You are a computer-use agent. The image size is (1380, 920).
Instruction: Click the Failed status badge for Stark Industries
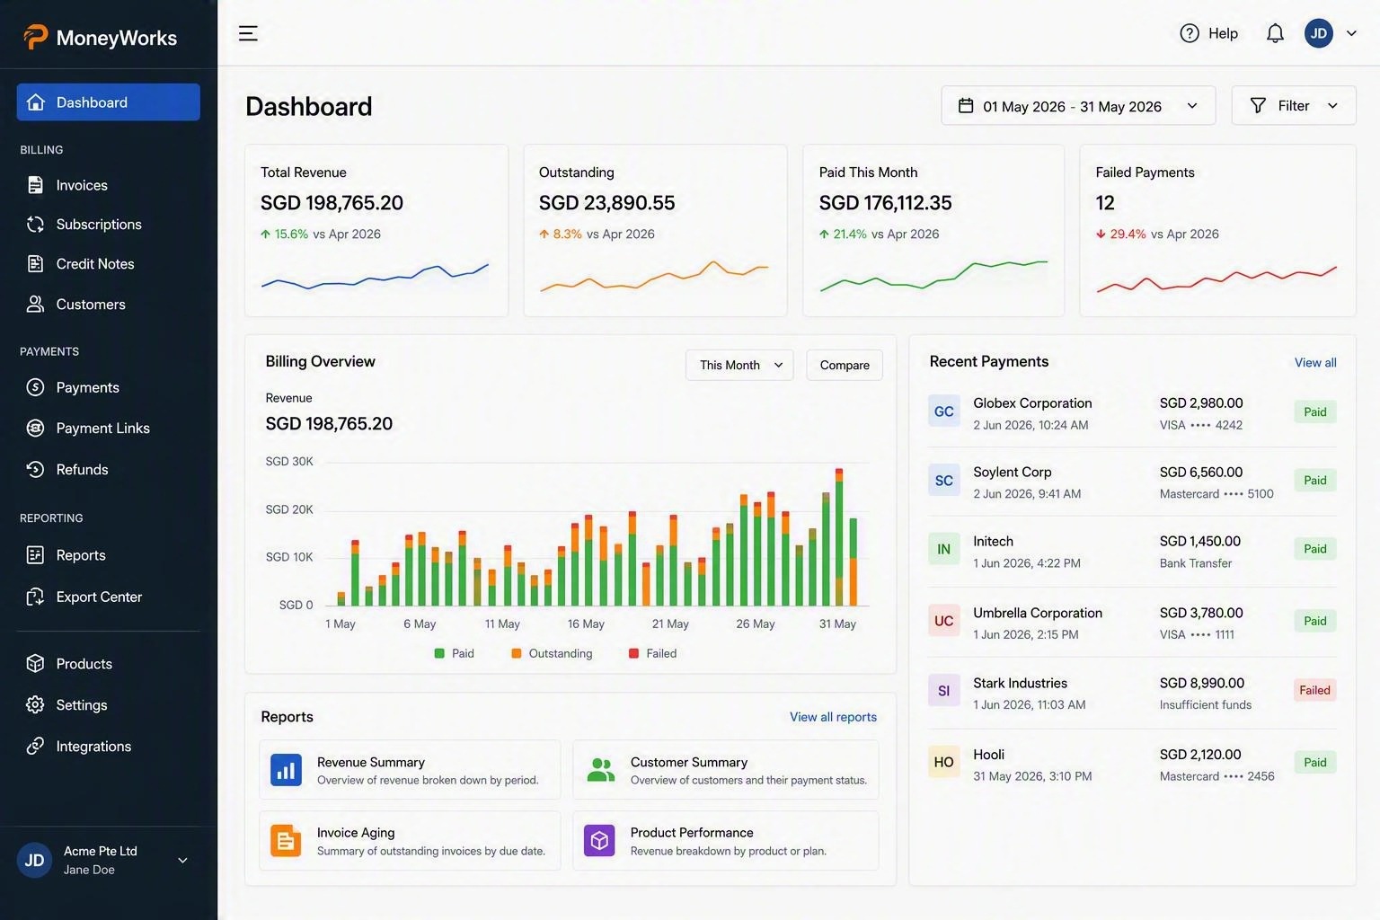click(1314, 690)
